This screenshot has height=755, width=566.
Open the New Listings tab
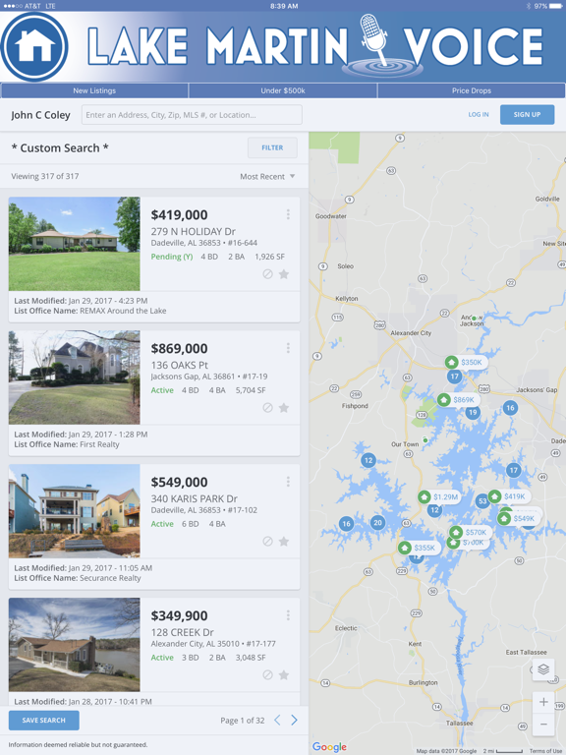tap(94, 90)
